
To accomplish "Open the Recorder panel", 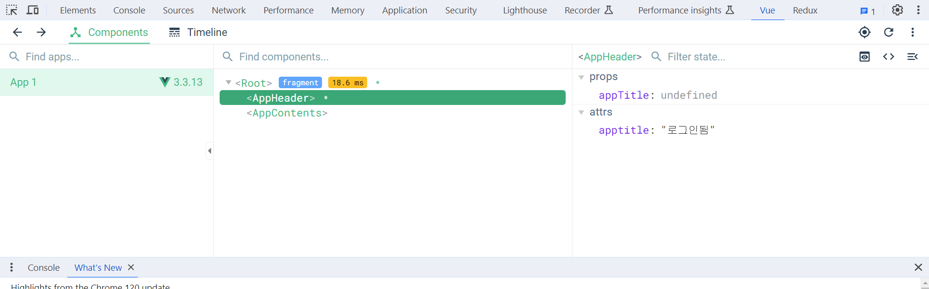I will click(x=589, y=10).
